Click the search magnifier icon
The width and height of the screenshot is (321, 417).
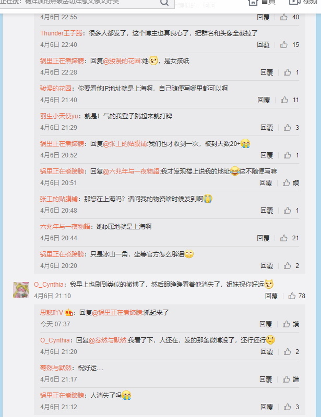click(x=164, y=3)
